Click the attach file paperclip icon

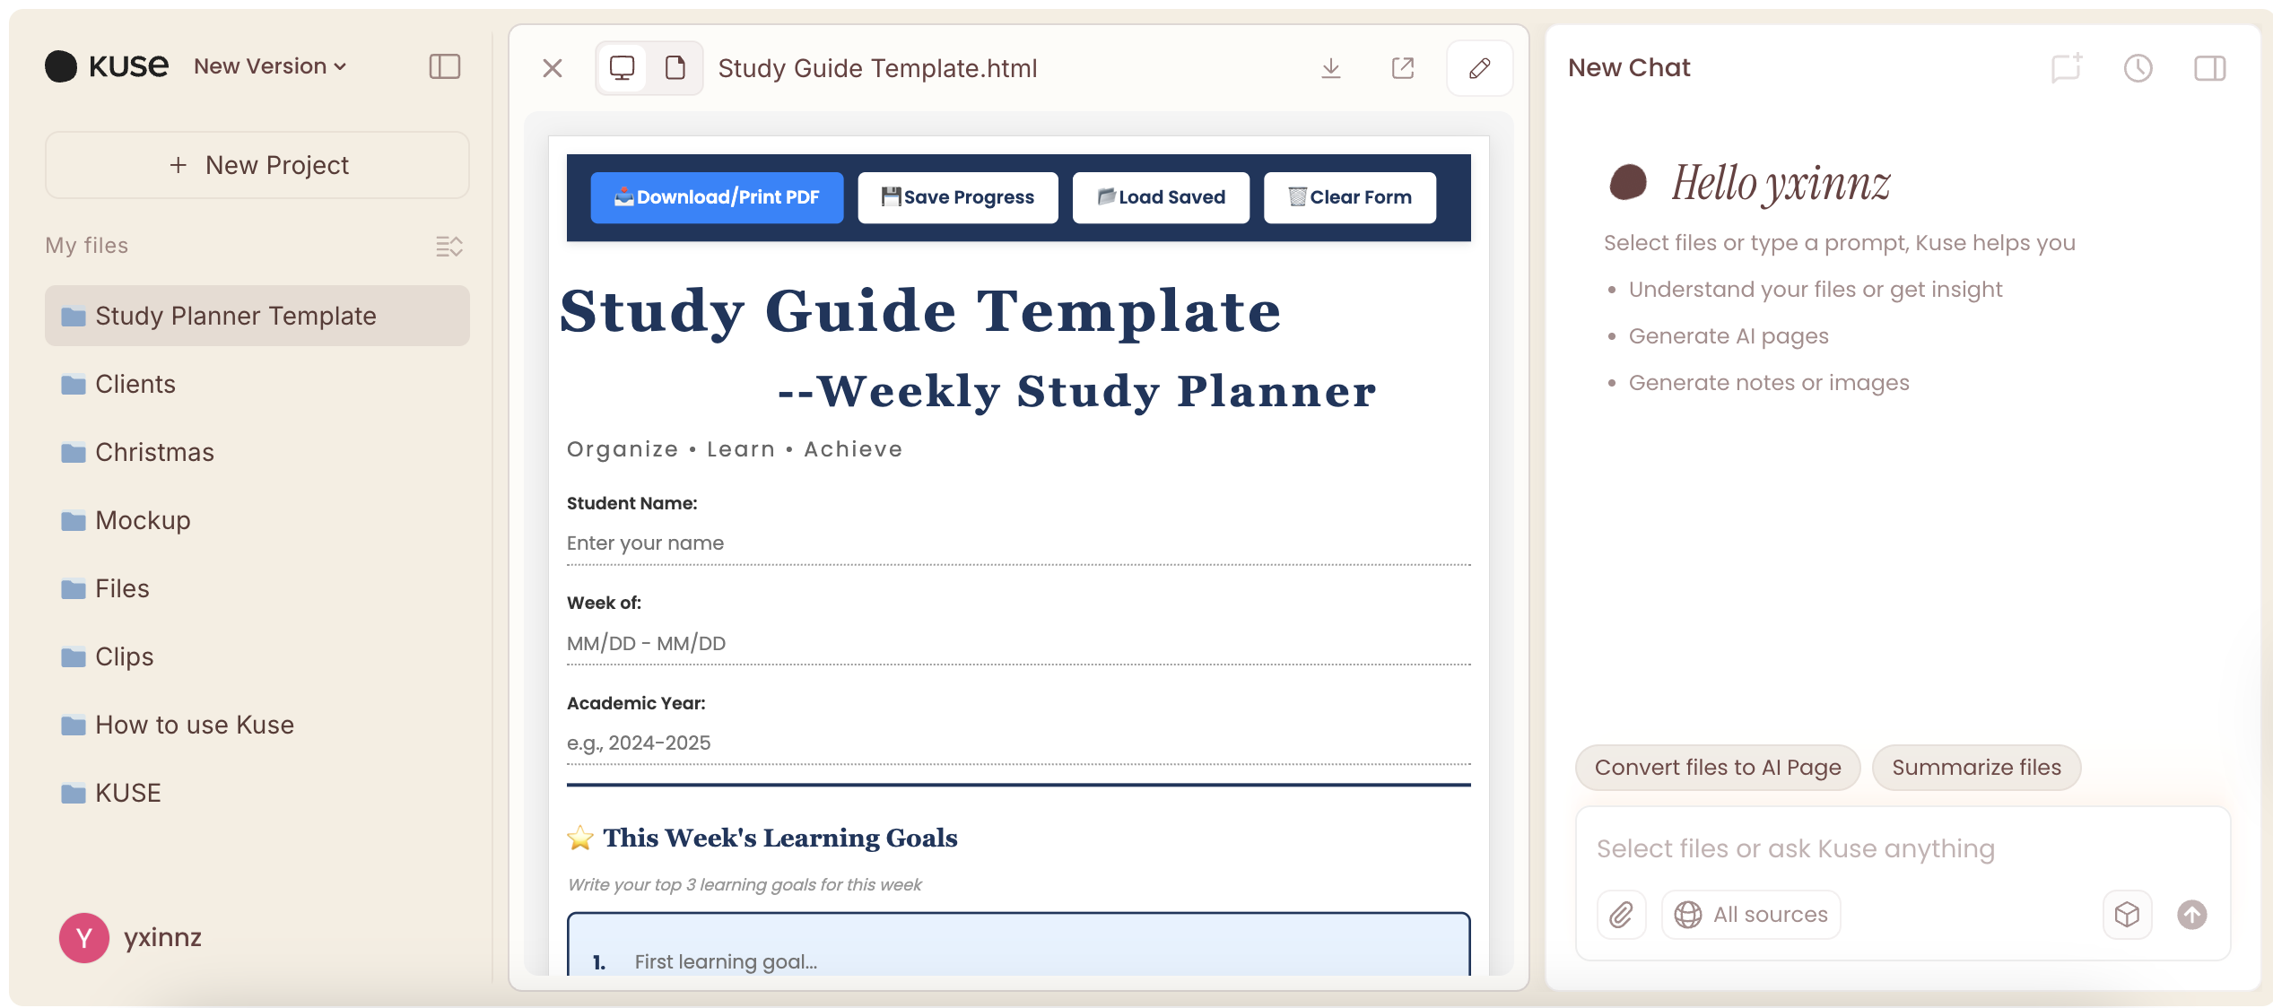(x=1622, y=915)
